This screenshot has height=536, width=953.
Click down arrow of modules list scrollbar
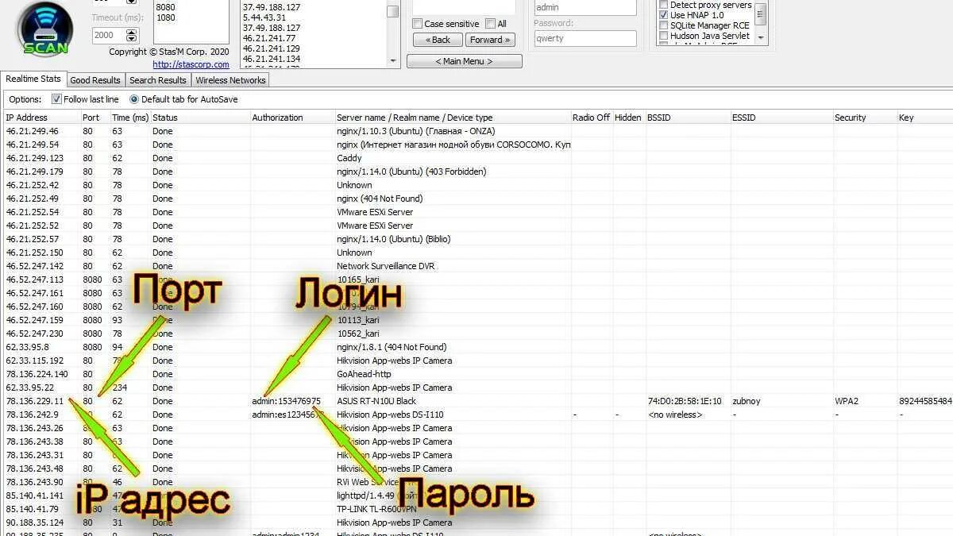coord(761,37)
